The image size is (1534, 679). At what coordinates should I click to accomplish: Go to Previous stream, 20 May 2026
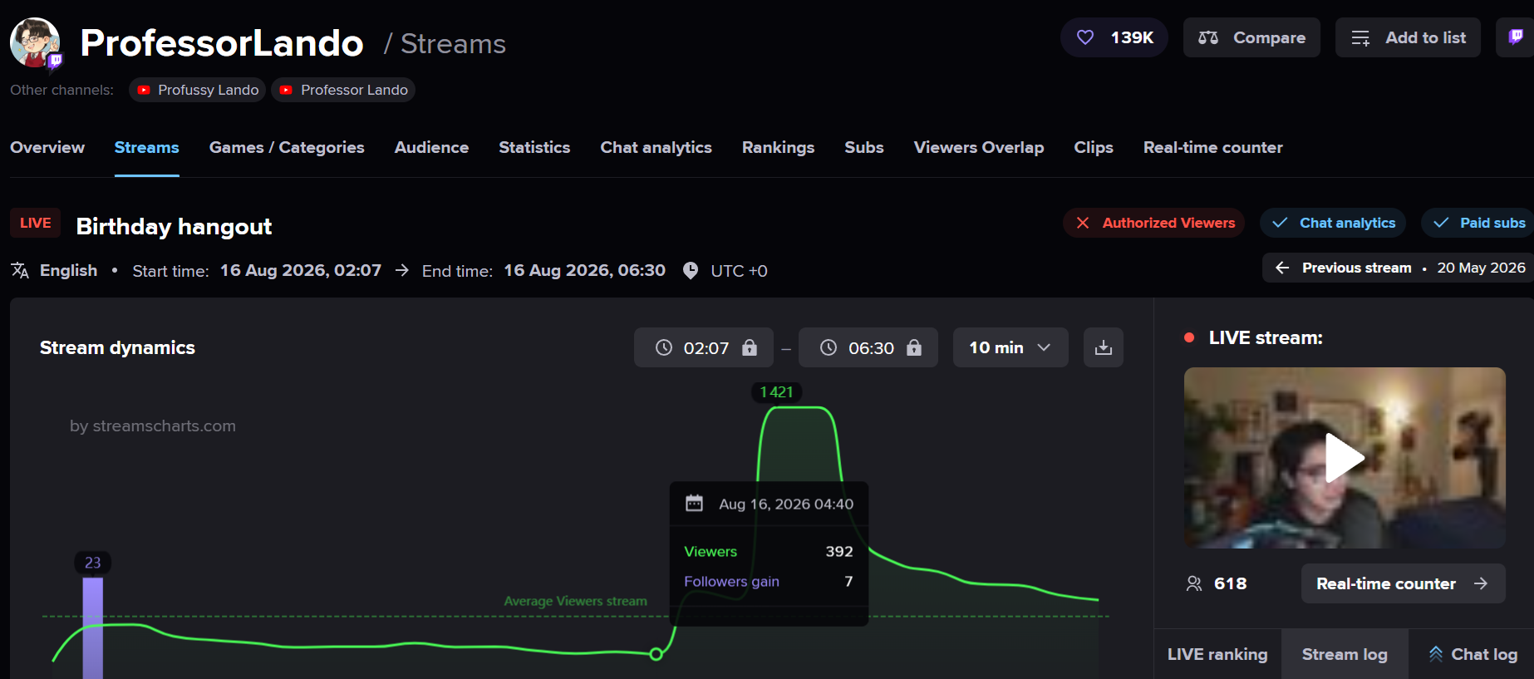(x=1399, y=268)
